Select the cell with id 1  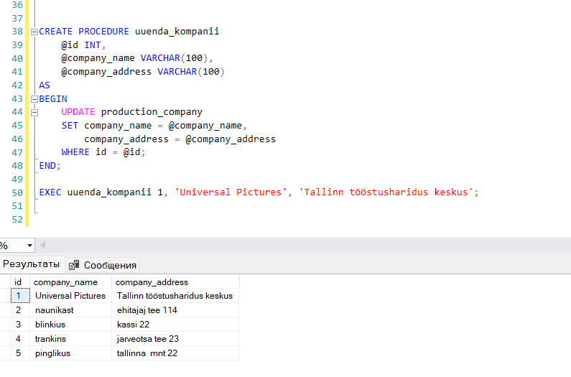(19, 296)
